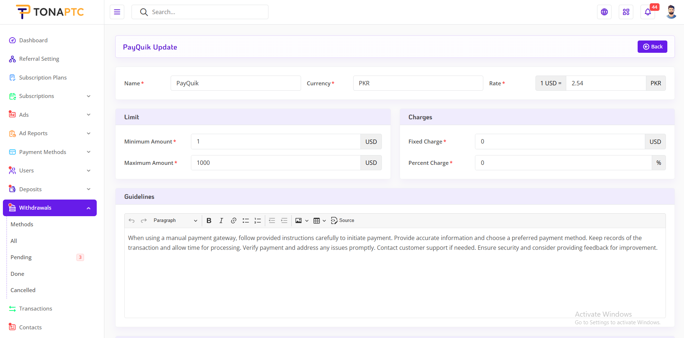The image size is (684, 338).
Task: Open Cancelled withdrawals list
Action: tap(23, 290)
